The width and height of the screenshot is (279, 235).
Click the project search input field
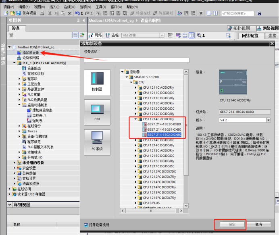(x=237, y=14)
